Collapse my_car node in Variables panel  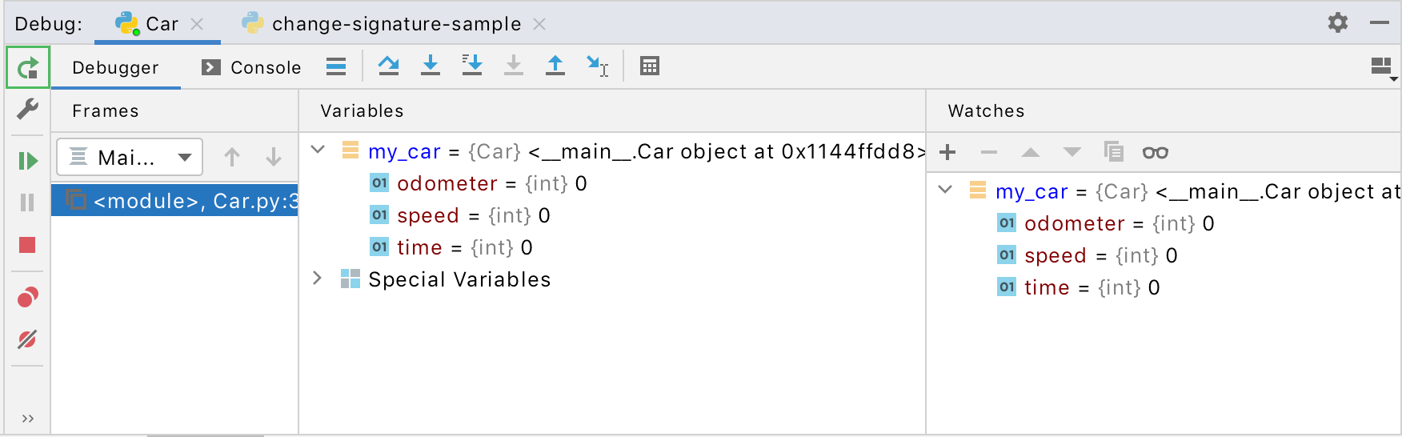coord(318,150)
